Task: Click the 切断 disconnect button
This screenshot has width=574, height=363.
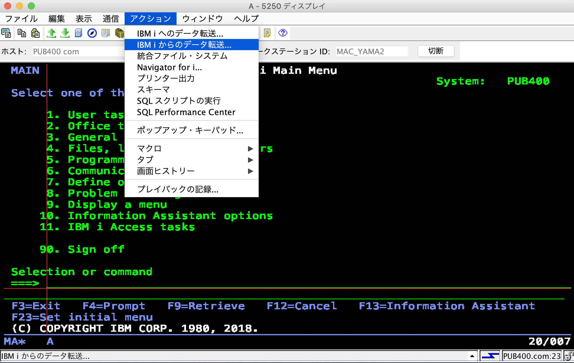Action: pos(436,51)
